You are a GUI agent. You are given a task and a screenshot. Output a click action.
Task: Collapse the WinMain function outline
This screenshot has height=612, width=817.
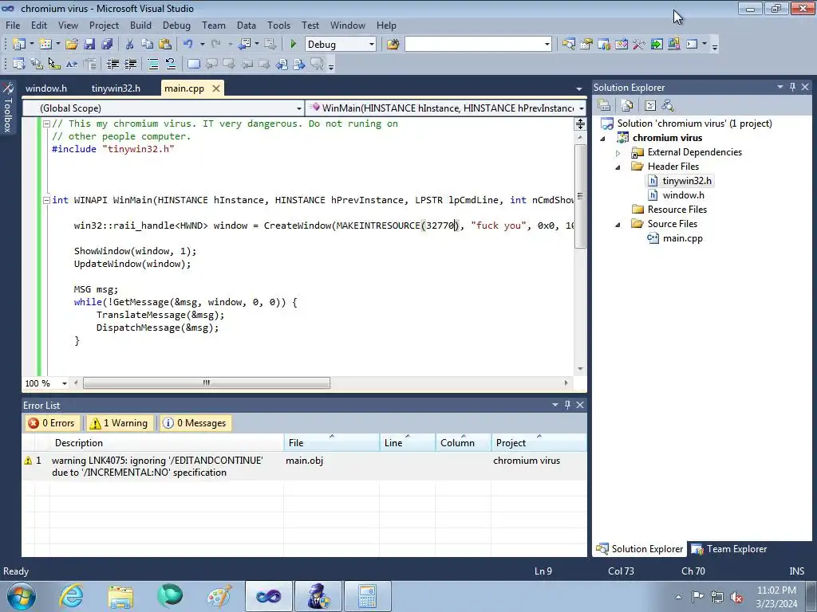point(46,200)
